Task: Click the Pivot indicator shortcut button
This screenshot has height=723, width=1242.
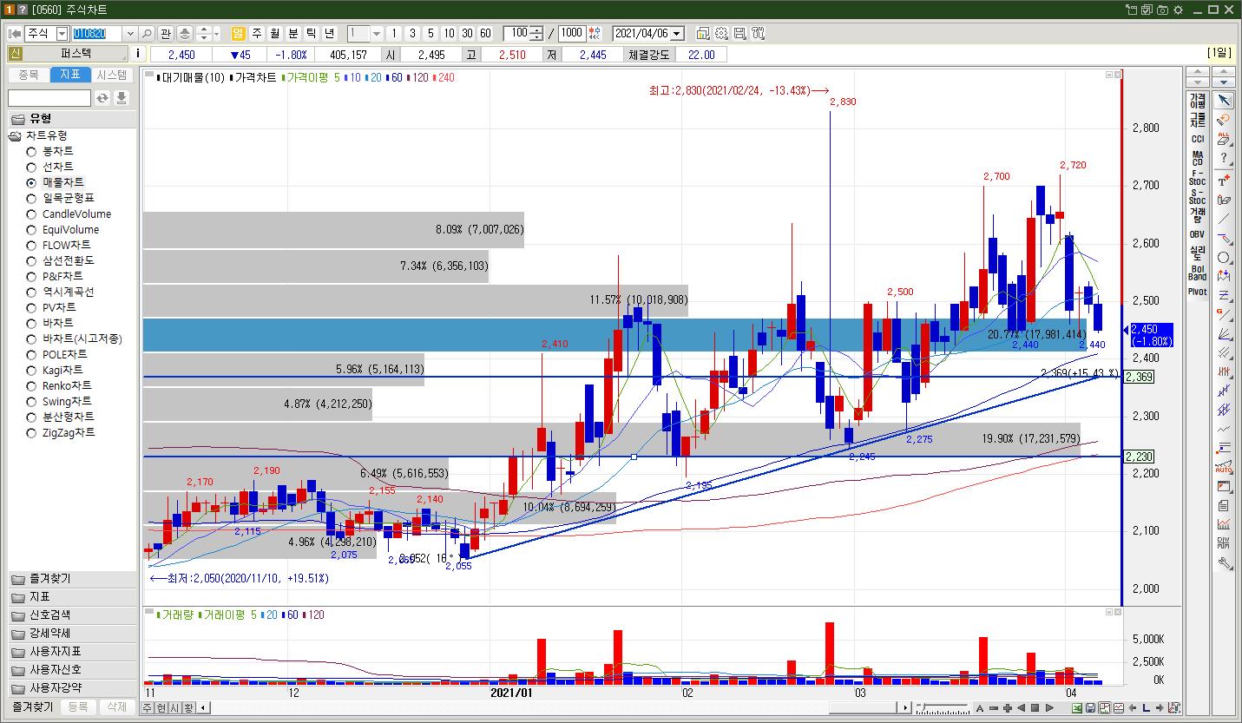Action: 1198,292
